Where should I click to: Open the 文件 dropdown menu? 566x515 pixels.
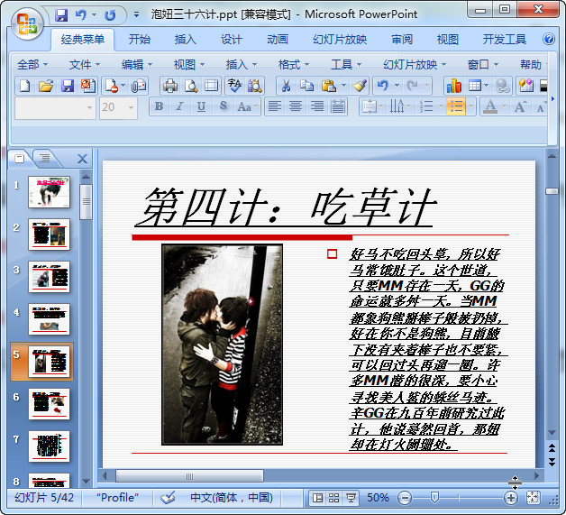[x=85, y=65]
